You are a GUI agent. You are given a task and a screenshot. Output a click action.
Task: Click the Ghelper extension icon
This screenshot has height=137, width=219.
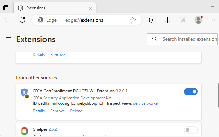tap(24, 130)
